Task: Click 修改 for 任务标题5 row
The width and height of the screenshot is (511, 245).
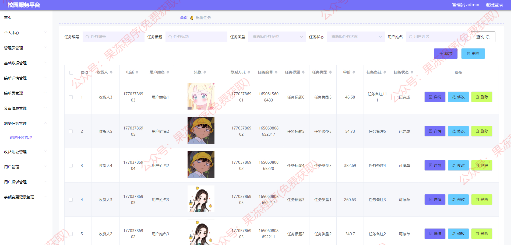Action: tap(458, 131)
